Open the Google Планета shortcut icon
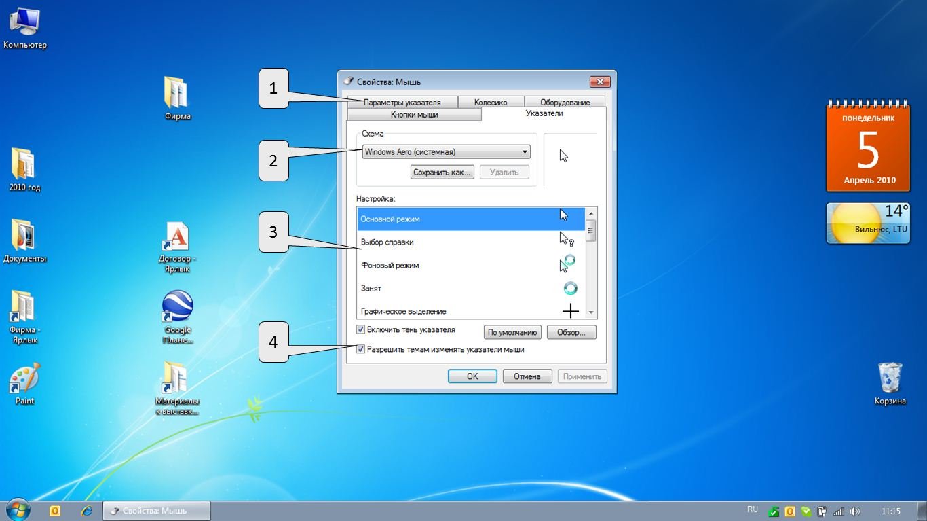Screen dimensions: 927x521 [x=178, y=308]
